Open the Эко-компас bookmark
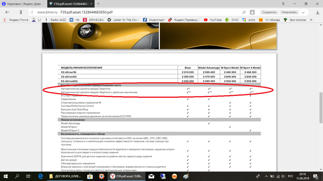Screen dimensions: 323x181 click(x=295, y=20)
